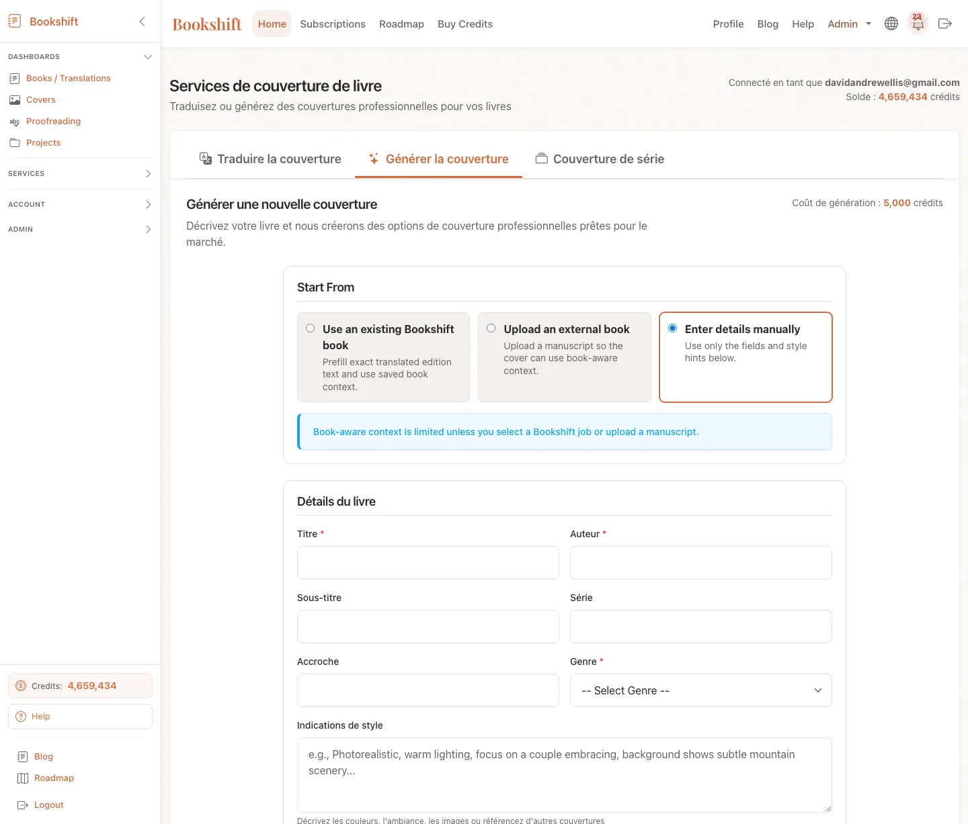Screen dimensions: 968x824
Task: Open Roadmap in the top navigation
Action: pos(401,24)
